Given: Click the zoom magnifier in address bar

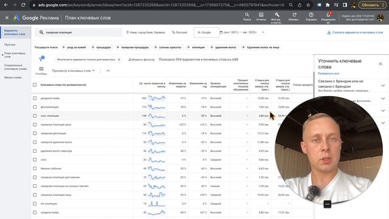Looking at the screenshot, I should (291, 5).
